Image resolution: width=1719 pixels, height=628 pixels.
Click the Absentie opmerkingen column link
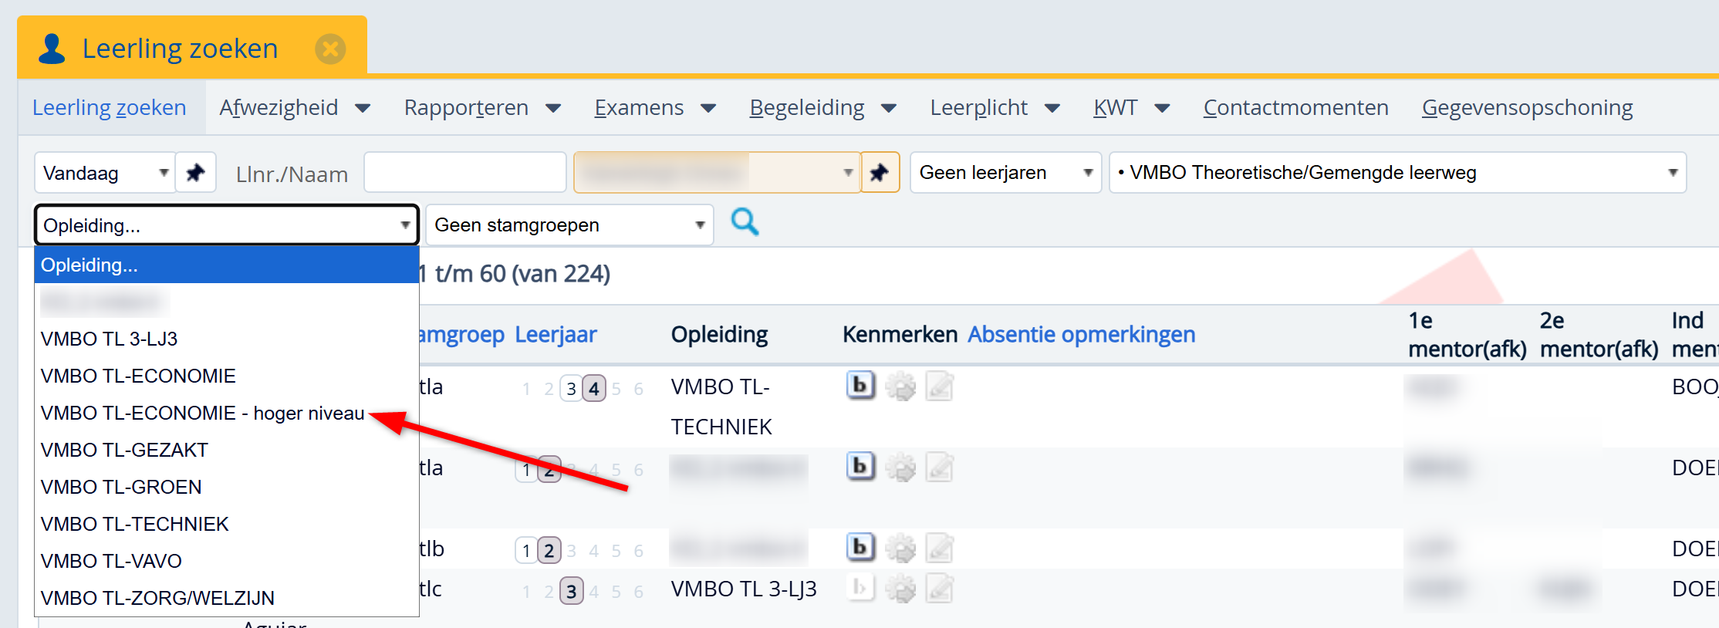click(x=1081, y=335)
